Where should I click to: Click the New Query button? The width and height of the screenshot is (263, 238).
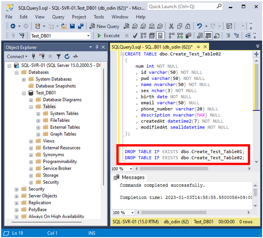(104, 26)
